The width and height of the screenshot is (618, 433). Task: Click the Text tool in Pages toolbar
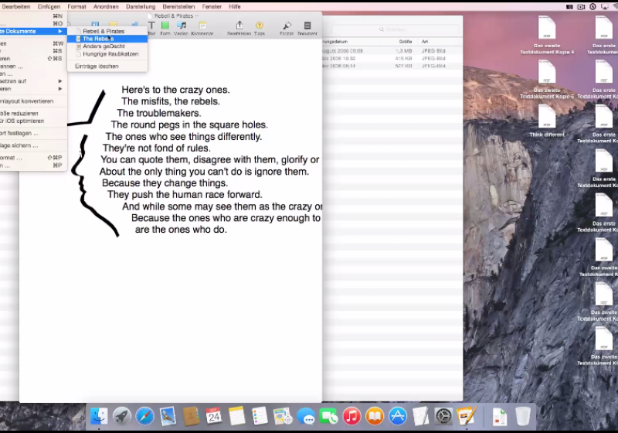(151, 27)
